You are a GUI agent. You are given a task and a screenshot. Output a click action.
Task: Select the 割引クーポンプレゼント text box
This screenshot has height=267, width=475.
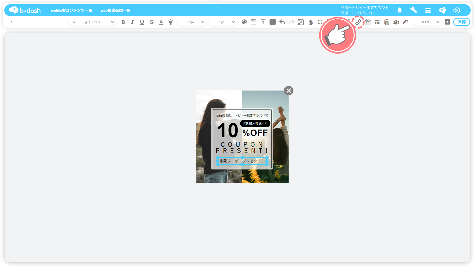click(242, 161)
